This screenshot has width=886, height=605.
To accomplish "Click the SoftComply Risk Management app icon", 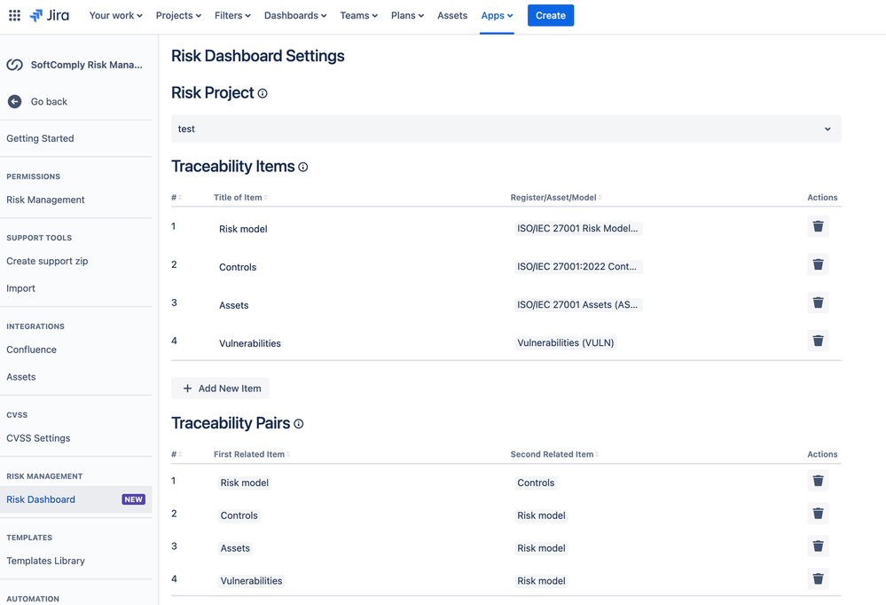I will tap(14, 65).
